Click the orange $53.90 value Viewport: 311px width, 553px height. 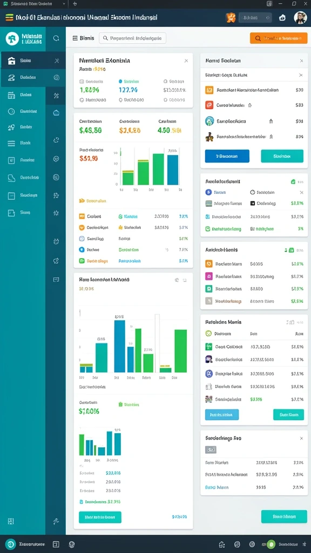(89, 158)
